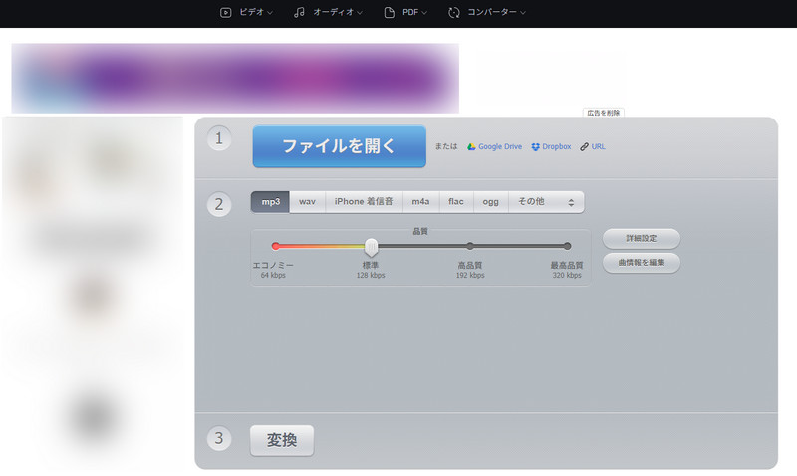Click the purple banner advertisement
Viewport: 797px width, 476px height.
[x=235, y=79]
